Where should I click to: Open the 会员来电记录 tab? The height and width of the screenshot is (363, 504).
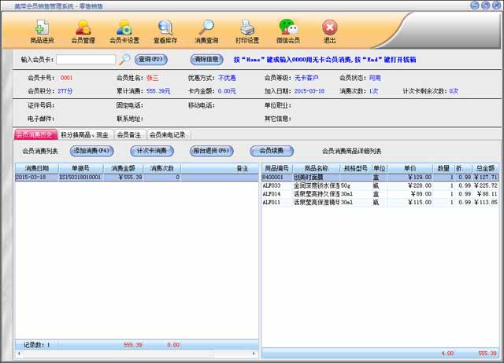click(167, 134)
